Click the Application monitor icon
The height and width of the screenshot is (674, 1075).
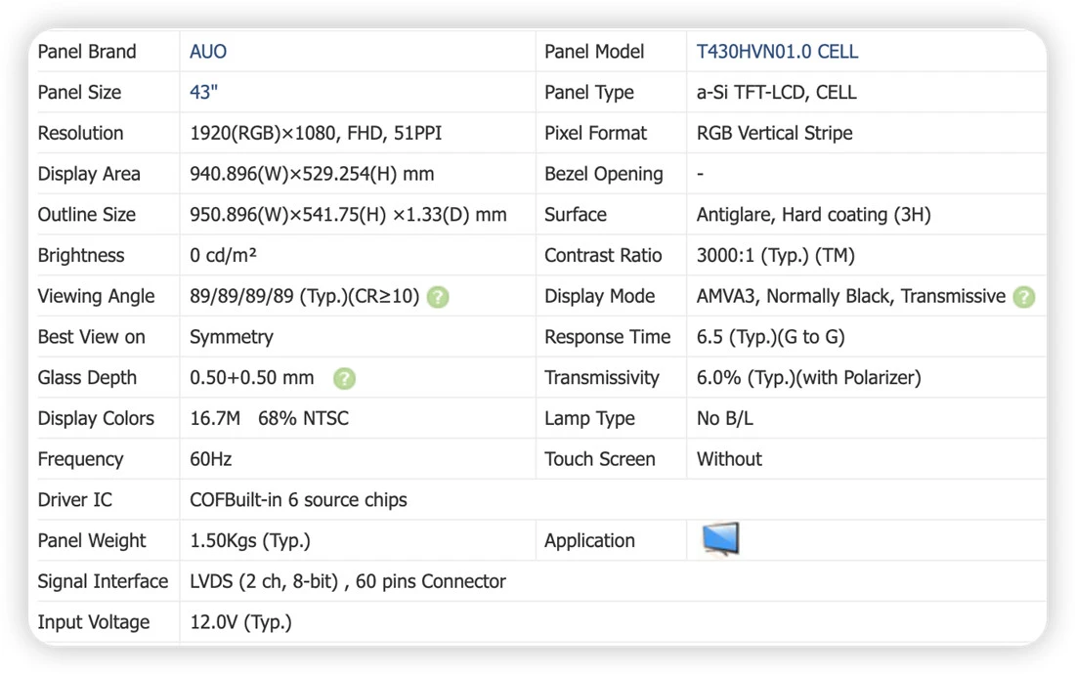pos(720,539)
